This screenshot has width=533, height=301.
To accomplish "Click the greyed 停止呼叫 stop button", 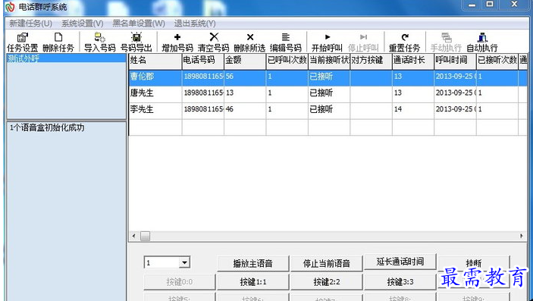I will [x=363, y=42].
